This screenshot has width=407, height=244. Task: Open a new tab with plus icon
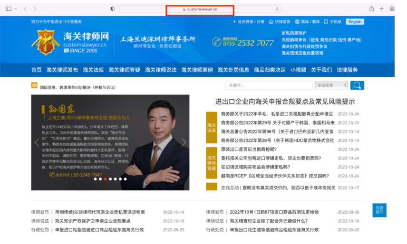coord(382,9)
